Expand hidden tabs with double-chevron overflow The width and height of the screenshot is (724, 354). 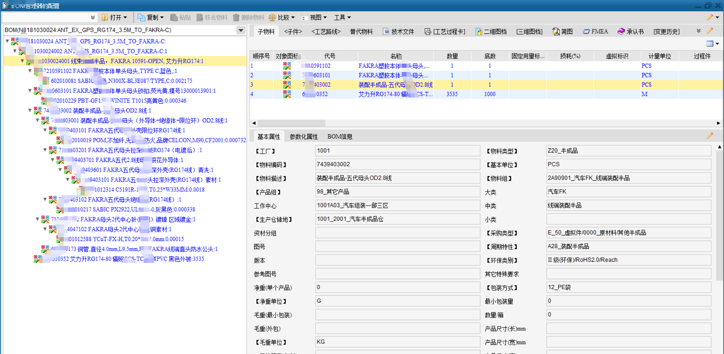[x=698, y=31]
